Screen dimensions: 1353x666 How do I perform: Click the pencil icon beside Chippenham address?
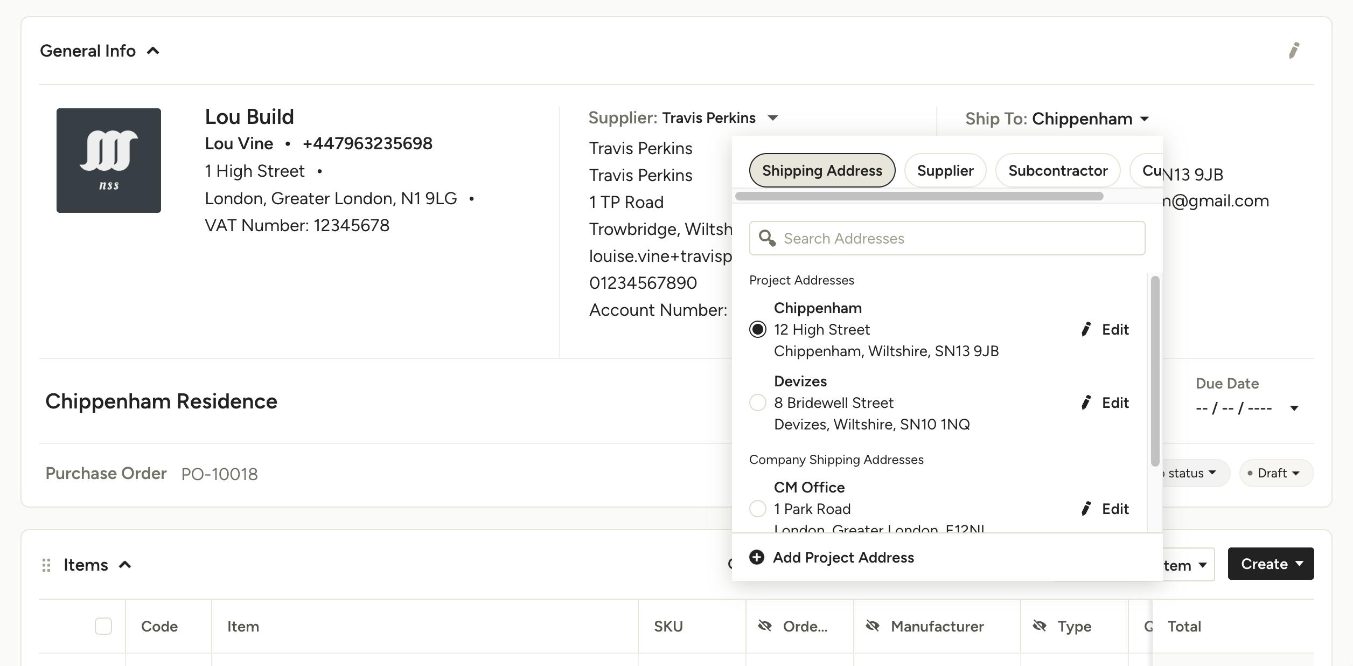[x=1086, y=329]
